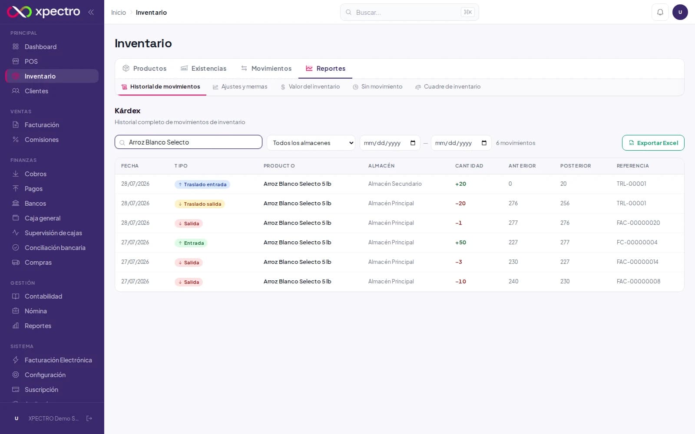Viewport: 695px width, 434px height.
Task: Click the Facturación Electrónica lightning icon
Action: point(16,360)
